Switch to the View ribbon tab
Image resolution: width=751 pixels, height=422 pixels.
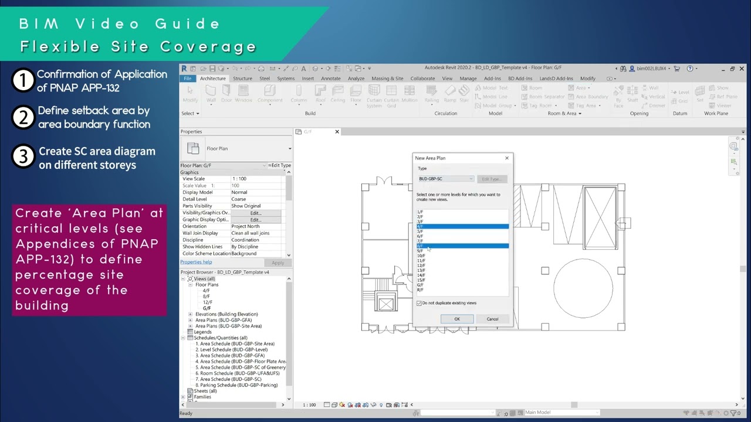[x=447, y=79]
